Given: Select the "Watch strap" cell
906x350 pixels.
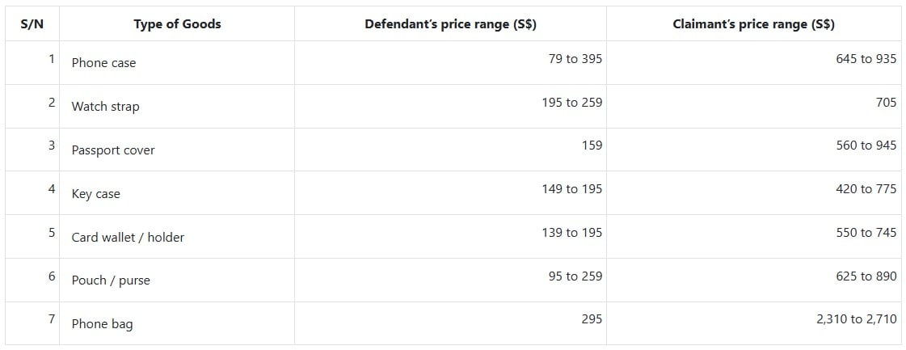Looking at the screenshot, I should click(x=105, y=107).
